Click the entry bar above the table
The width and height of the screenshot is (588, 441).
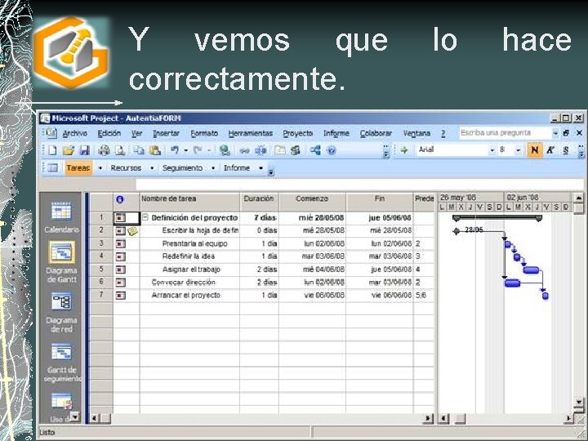point(360,184)
